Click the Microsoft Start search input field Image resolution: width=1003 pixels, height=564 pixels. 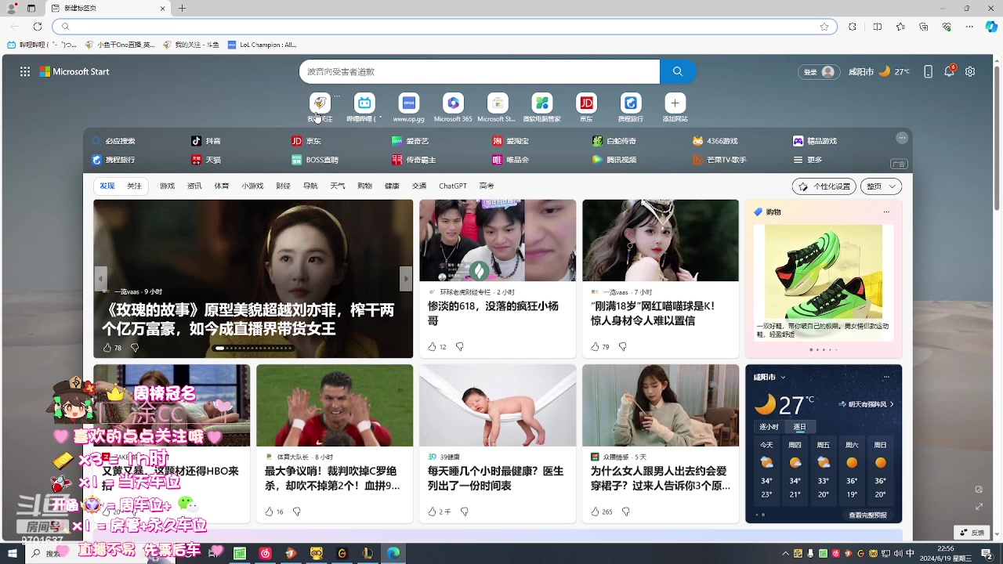pos(480,71)
